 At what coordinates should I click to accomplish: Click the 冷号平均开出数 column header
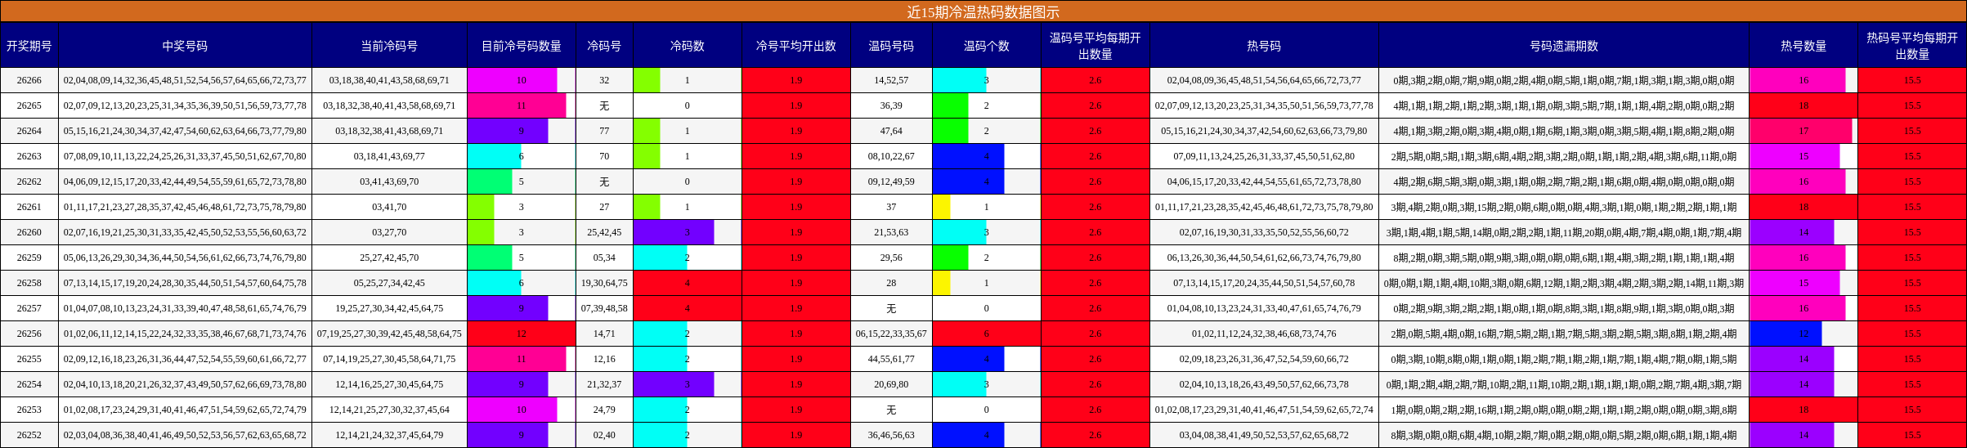[796, 46]
